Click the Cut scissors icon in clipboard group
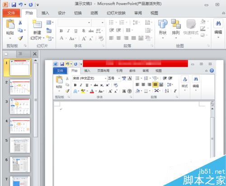Viewport: 226px width, 186px height. 20,23
